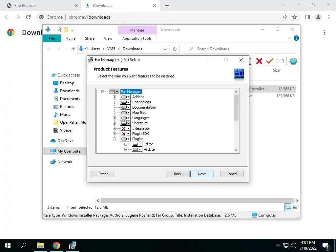Open the View ribbon tab
This screenshot has width=336, height=252.
[x=108, y=38]
